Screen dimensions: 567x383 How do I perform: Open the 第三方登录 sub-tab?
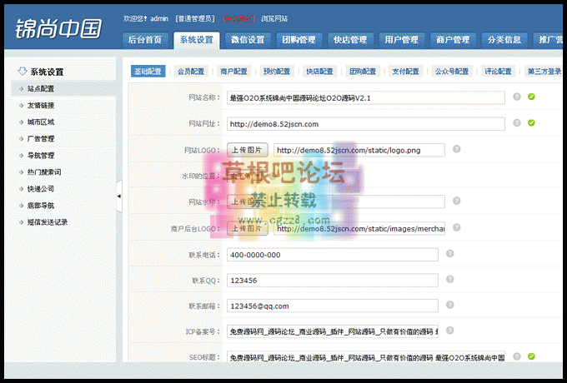[544, 72]
